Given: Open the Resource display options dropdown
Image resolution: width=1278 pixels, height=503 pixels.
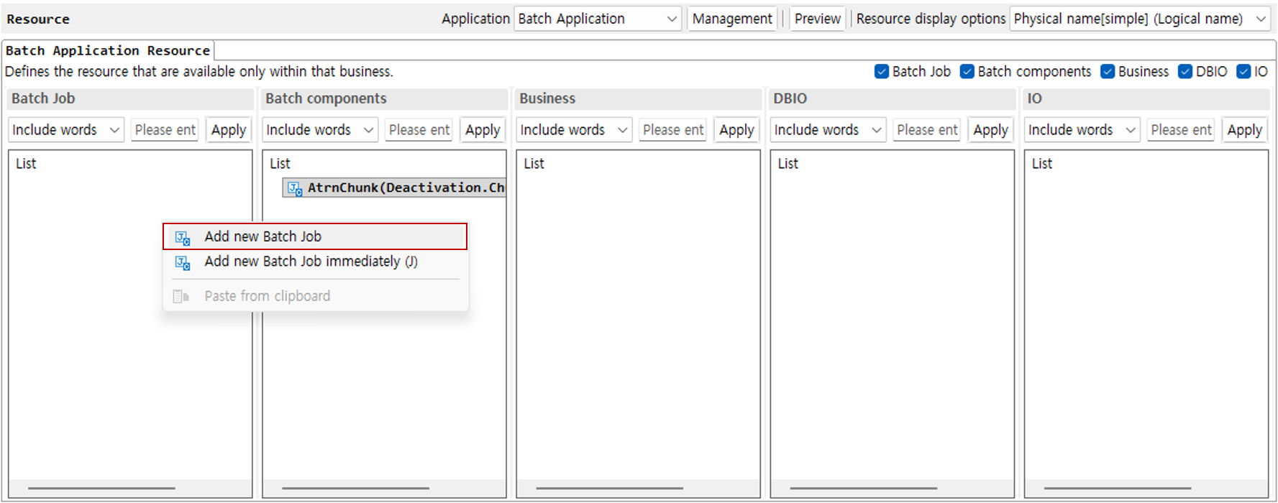Looking at the screenshot, I should click(1140, 19).
